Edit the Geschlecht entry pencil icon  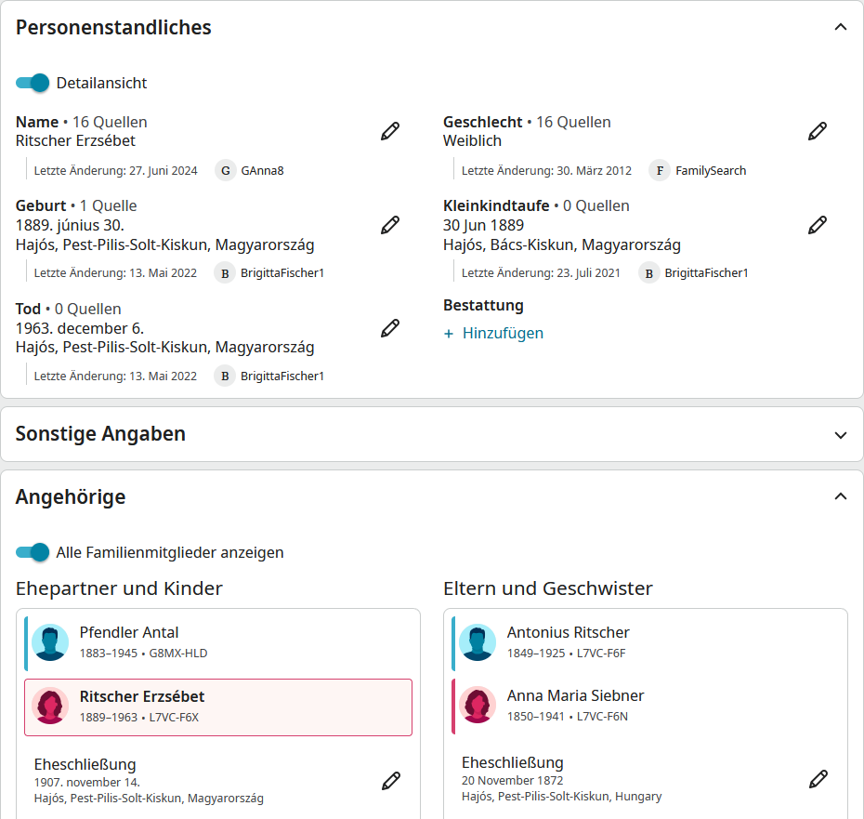click(x=818, y=131)
